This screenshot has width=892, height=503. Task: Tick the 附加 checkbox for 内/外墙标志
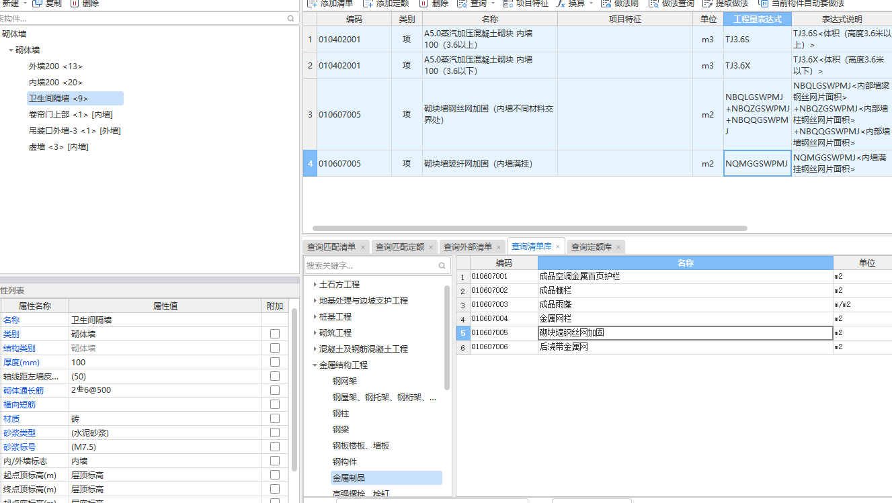(x=275, y=461)
